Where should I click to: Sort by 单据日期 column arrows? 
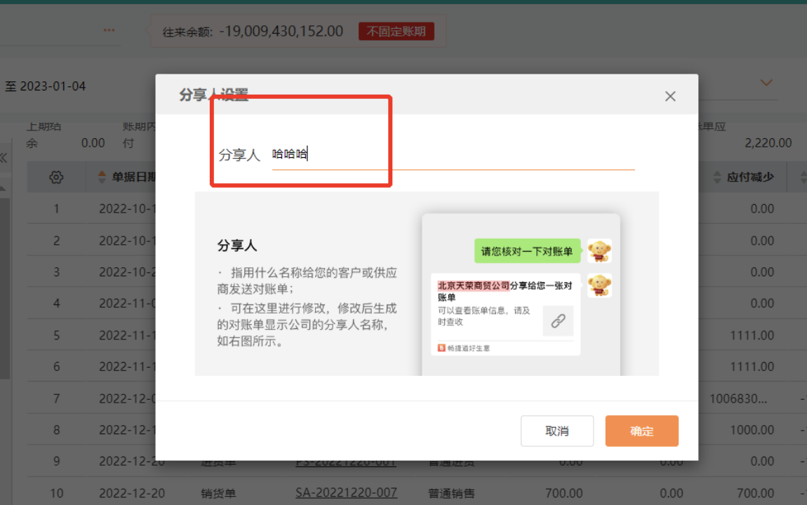point(102,177)
